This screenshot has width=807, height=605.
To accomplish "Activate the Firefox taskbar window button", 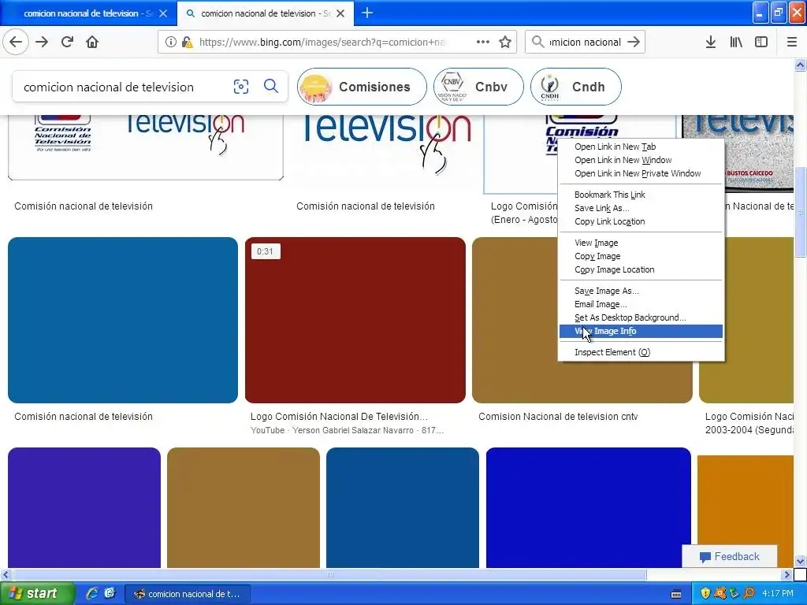I will pyautogui.click(x=188, y=594).
